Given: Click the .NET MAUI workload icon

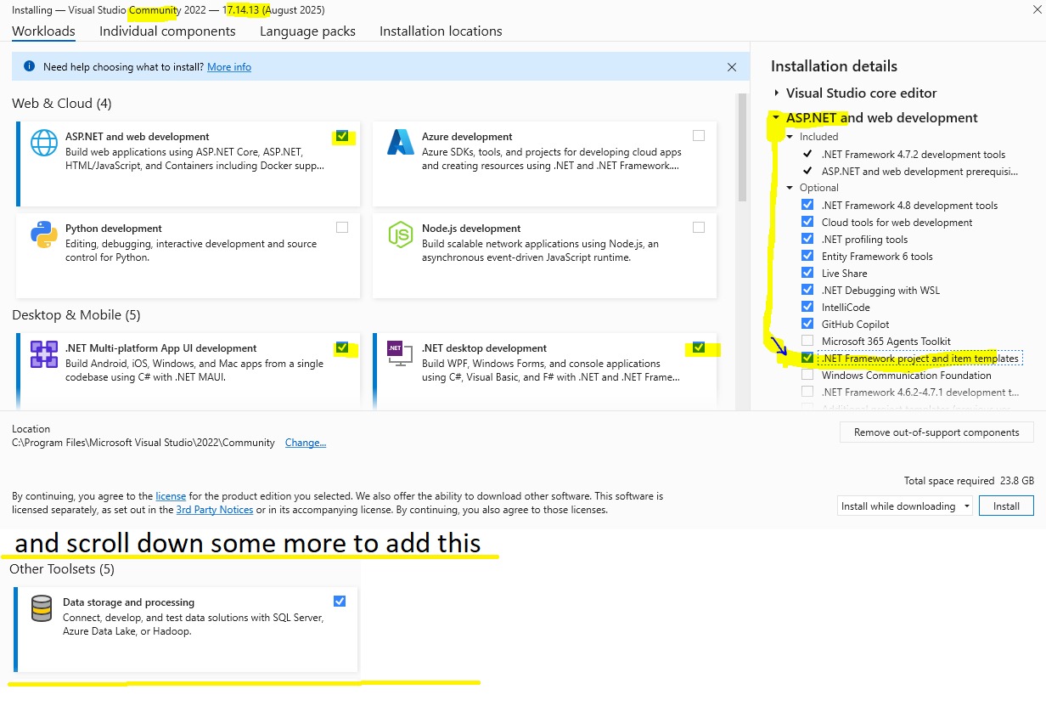Looking at the screenshot, I should [44, 354].
